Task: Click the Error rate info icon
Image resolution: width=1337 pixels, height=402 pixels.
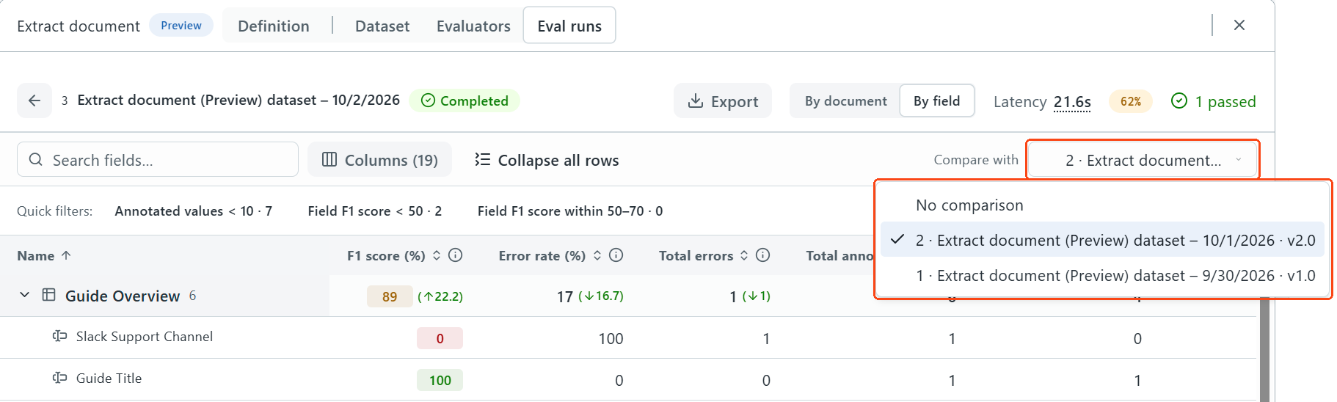Action: click(x=616, y=255)
